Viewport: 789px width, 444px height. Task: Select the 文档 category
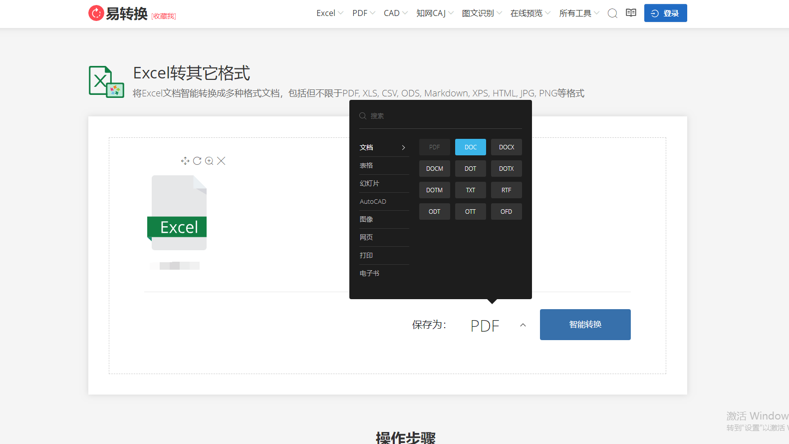click(x=384, y=147)
